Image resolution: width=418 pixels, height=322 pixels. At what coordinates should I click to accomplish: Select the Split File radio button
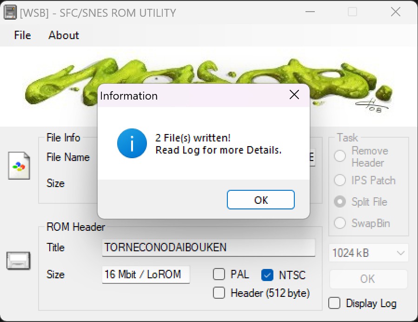coord(340,201)
